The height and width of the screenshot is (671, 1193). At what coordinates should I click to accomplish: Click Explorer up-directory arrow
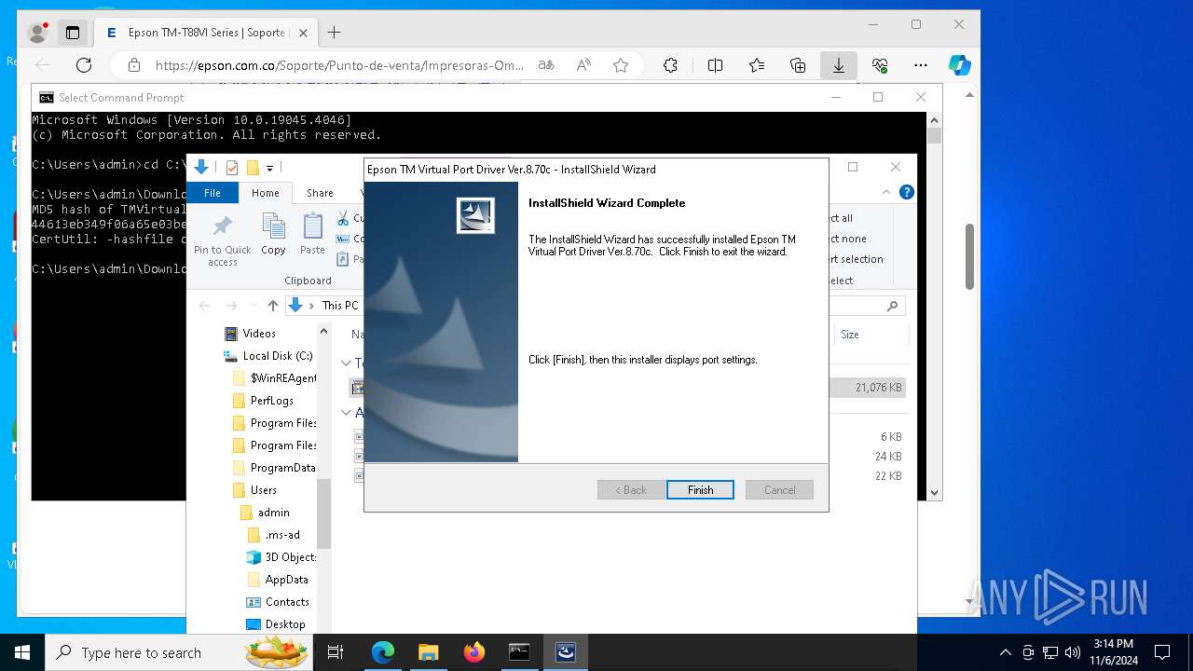[x=272, y=306]
